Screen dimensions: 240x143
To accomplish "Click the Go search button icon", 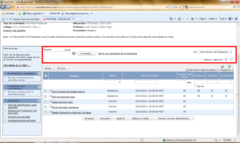I will pos(74,53).
